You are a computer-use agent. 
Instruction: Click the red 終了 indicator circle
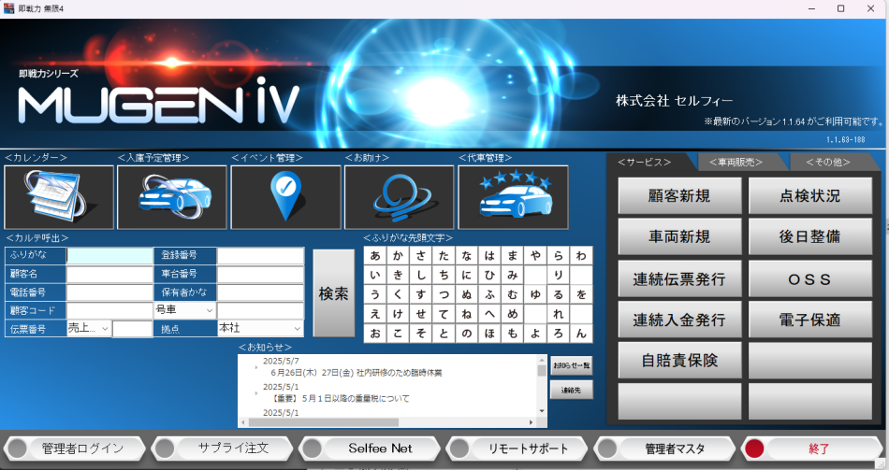(754, 449)
